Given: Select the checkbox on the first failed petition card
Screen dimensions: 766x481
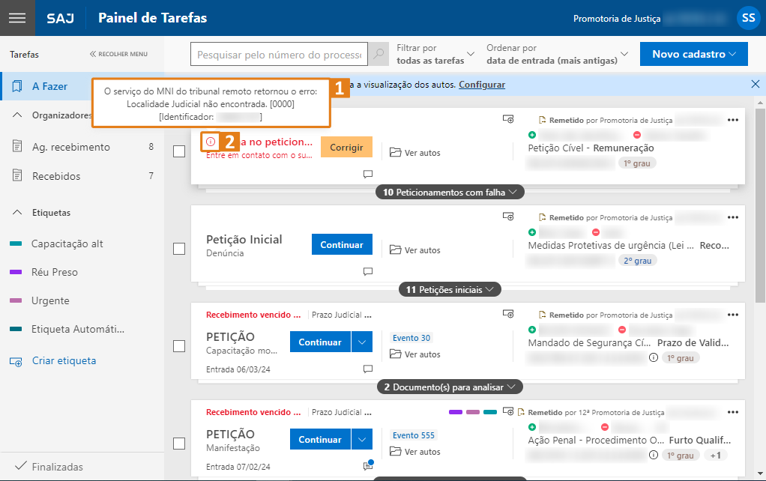Looking at the screenshot, I should pyautogui.click(x=179, y=151).
